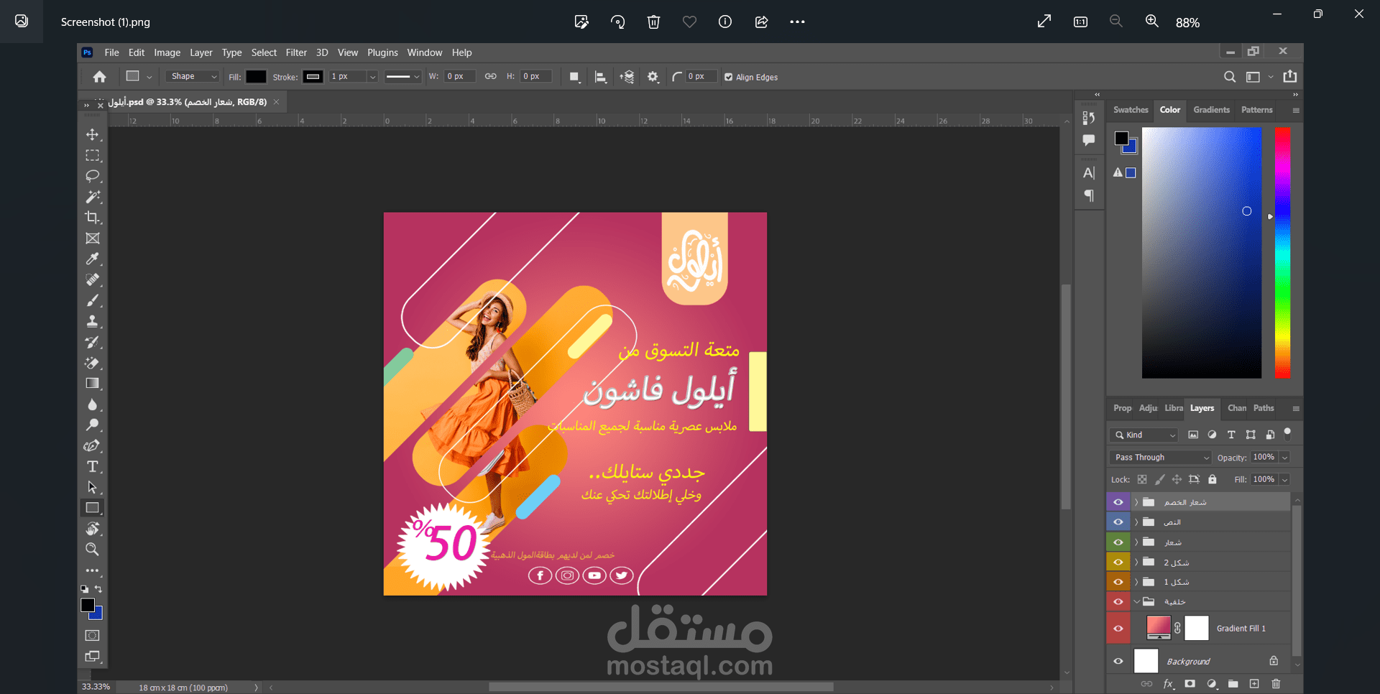Click the Photos viewer delete button
This screenshot has width=1380, height=694.
click(x=653, y=22)
